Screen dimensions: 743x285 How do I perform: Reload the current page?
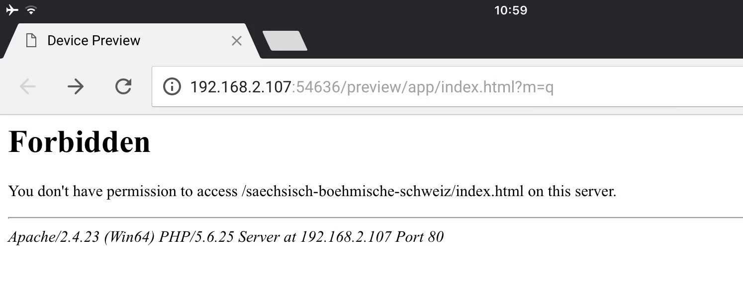(123, 87)
